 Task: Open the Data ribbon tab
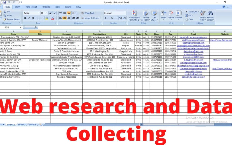57,7
